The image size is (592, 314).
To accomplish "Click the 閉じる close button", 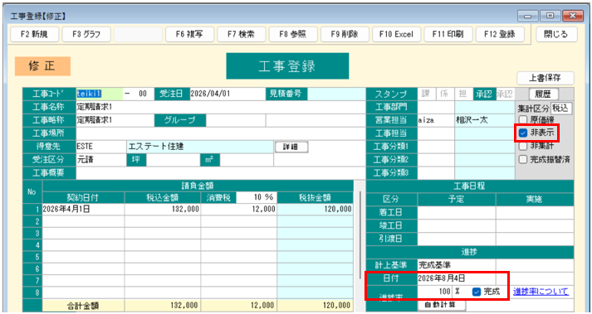I will pos(556,34).
